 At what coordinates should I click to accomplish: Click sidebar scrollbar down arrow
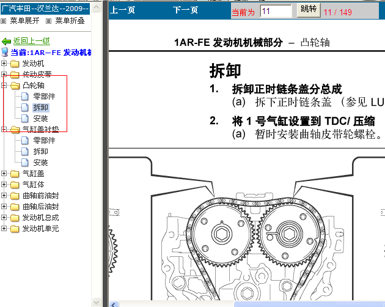[97, 302]
